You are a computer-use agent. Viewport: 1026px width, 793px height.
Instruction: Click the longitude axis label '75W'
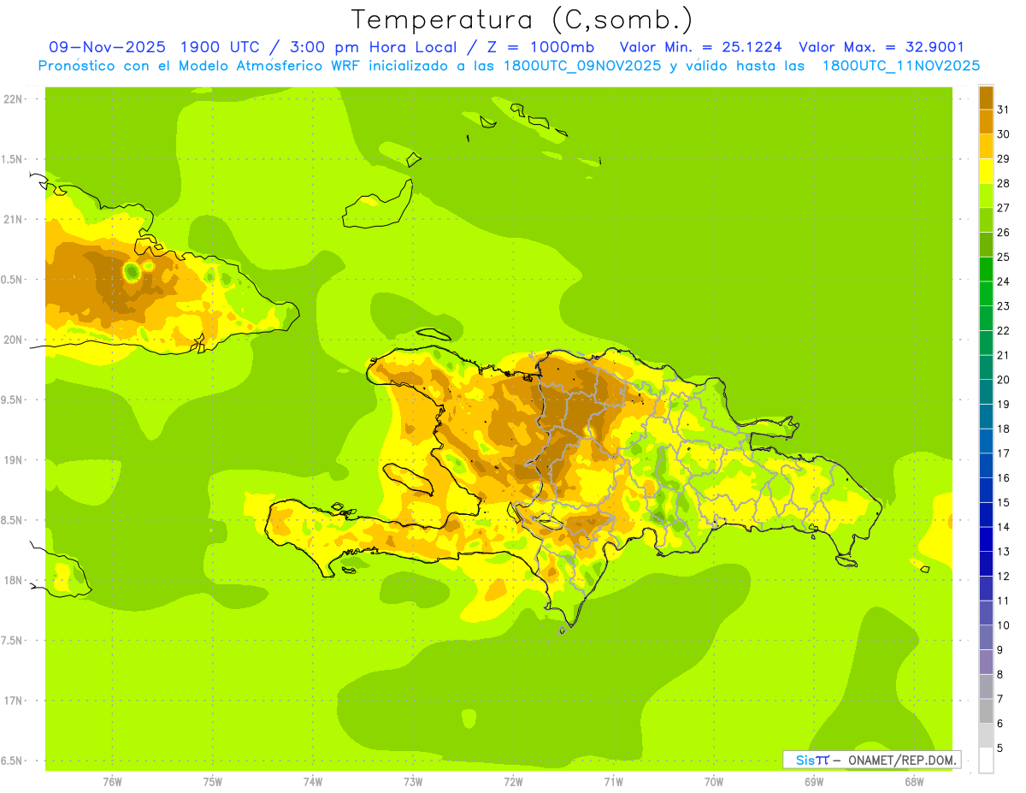pyautogui.click(x=212, y=782)
